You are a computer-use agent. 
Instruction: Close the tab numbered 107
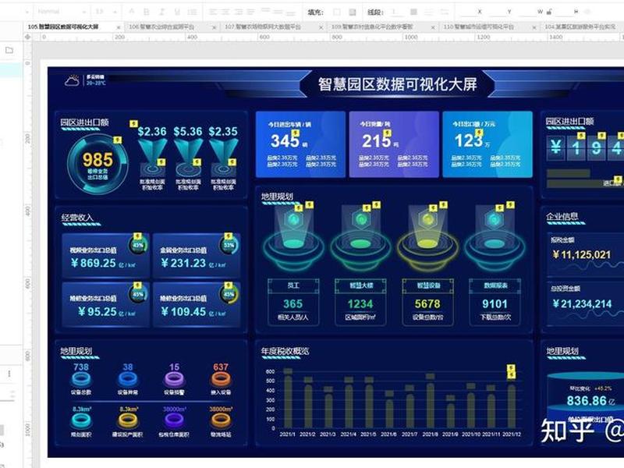[321, 27]
